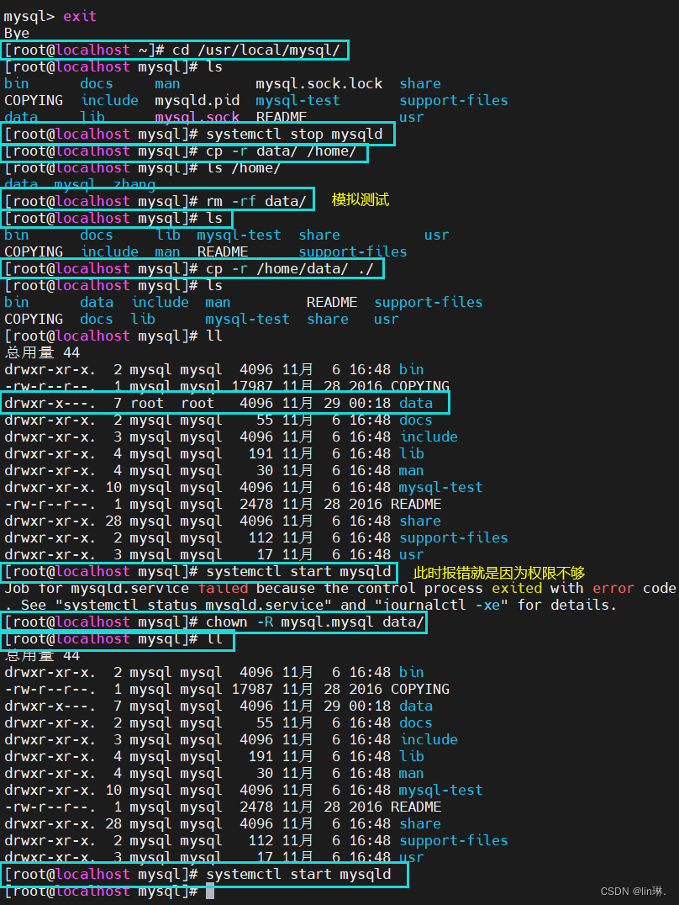Click the "Bye" output line
This screenshot has height=905, width=679.
click(17, 33)
